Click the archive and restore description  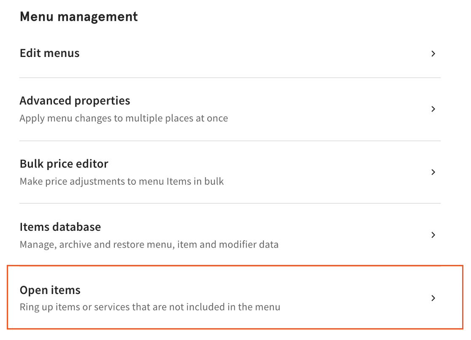pos(149,245)
